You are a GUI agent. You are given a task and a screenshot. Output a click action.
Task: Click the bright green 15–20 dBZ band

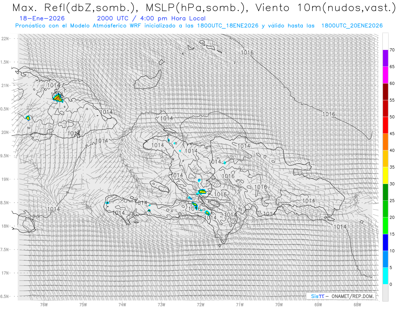click(385, 226)
